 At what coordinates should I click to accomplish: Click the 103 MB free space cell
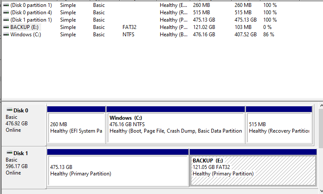(x=243, y=27)
